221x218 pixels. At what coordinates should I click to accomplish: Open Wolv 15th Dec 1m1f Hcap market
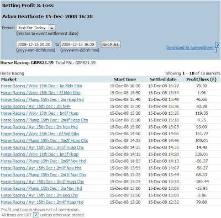pyautogui.click(x=40, y=154)
